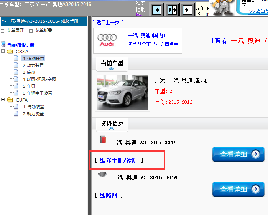Open 一汽-奥迪(国内) brand link
This screenshot has width=268, height=215.
point(147,35)
